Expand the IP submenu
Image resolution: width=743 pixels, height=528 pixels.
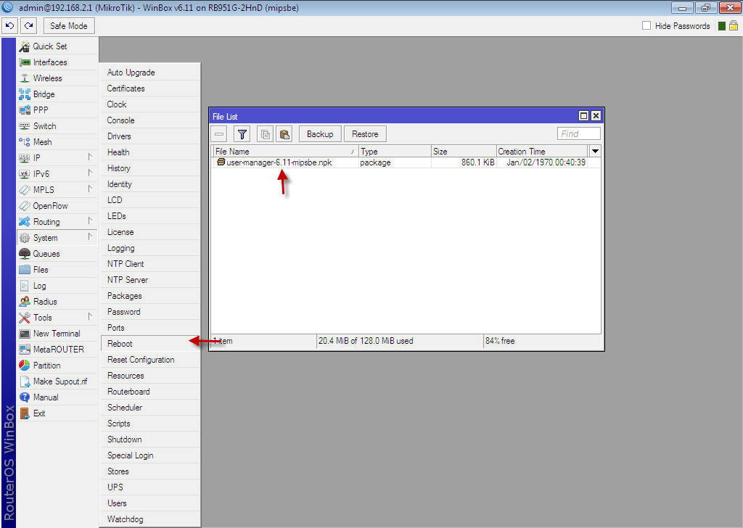coord(57,157)
